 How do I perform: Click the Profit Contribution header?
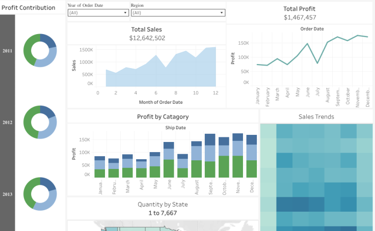pos(29,8)
